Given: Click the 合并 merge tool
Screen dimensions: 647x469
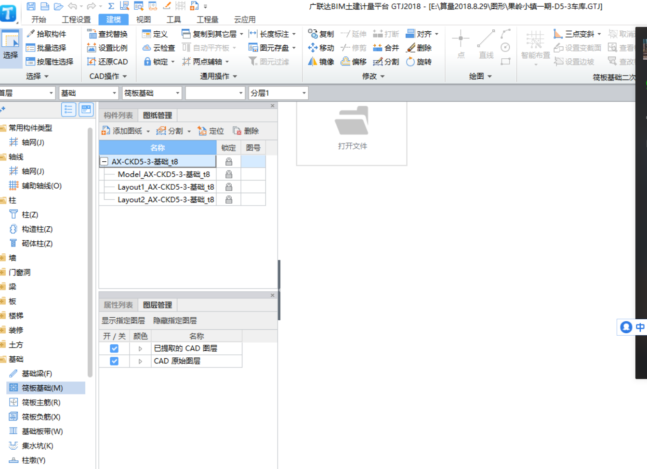Looking at the screenshot, I should [x=386, y=48].
